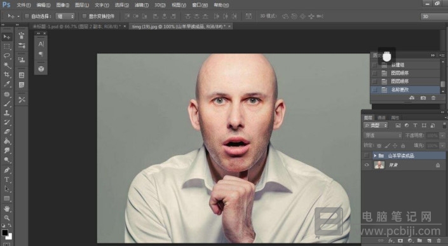This screenshot has height=246, width=448.
Task: Open the 填充 fill dropdown arrow
Action: pyautogui.click(x=443, y=146)
